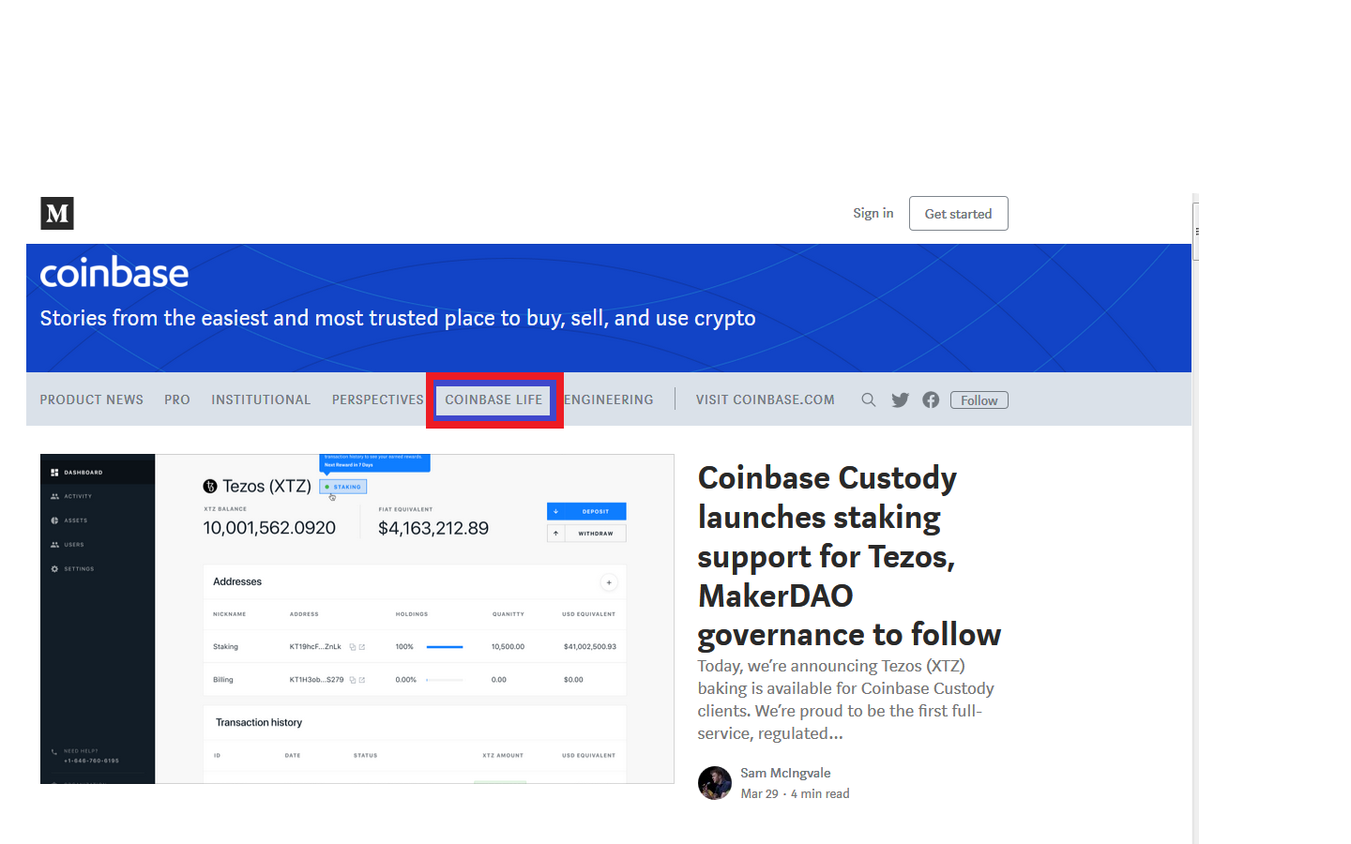Open author Sam McIngvale's profile link
1351x844 pixels.
[785, 773]
